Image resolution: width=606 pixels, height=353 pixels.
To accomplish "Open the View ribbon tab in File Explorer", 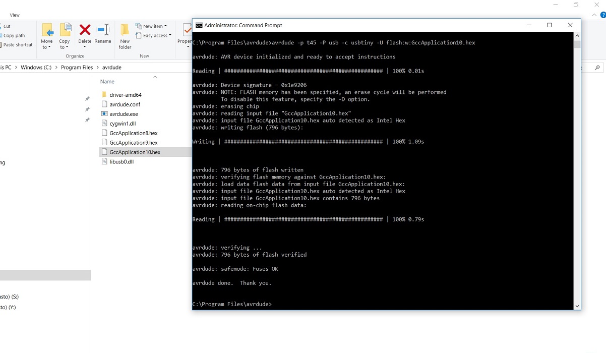I will tap(15, 15).
